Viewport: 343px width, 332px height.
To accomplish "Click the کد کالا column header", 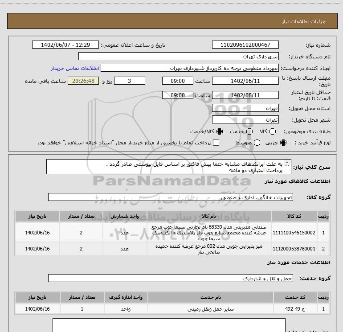I will click(x=294, y=217).
